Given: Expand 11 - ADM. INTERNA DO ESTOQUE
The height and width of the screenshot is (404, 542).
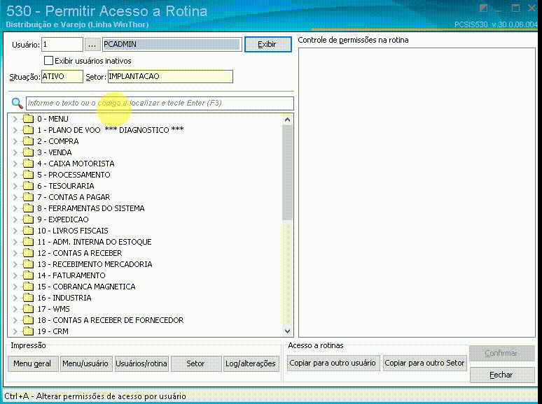Looking at the screenshot, I should click(15, 242).
